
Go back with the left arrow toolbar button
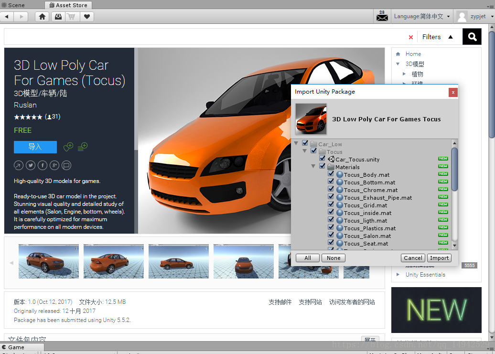pyautogui.click(x=7, y=16)
